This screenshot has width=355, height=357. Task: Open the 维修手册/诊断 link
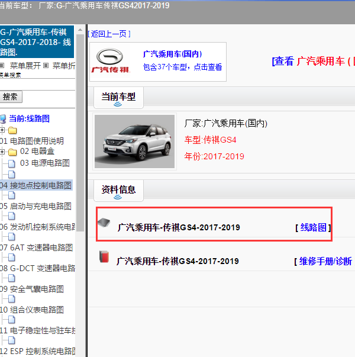(325, 261)
